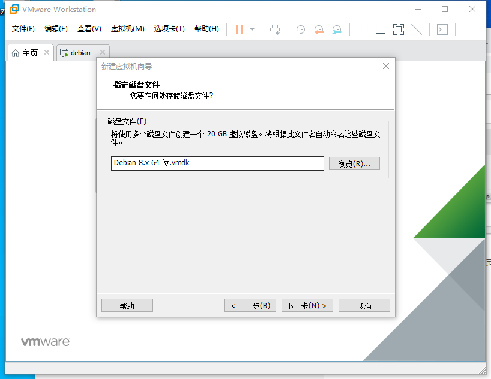The height and width of the screenshot is (379, 491).
Task: Advance the wizard with 下一步(N)
Action: click(307, 305)
